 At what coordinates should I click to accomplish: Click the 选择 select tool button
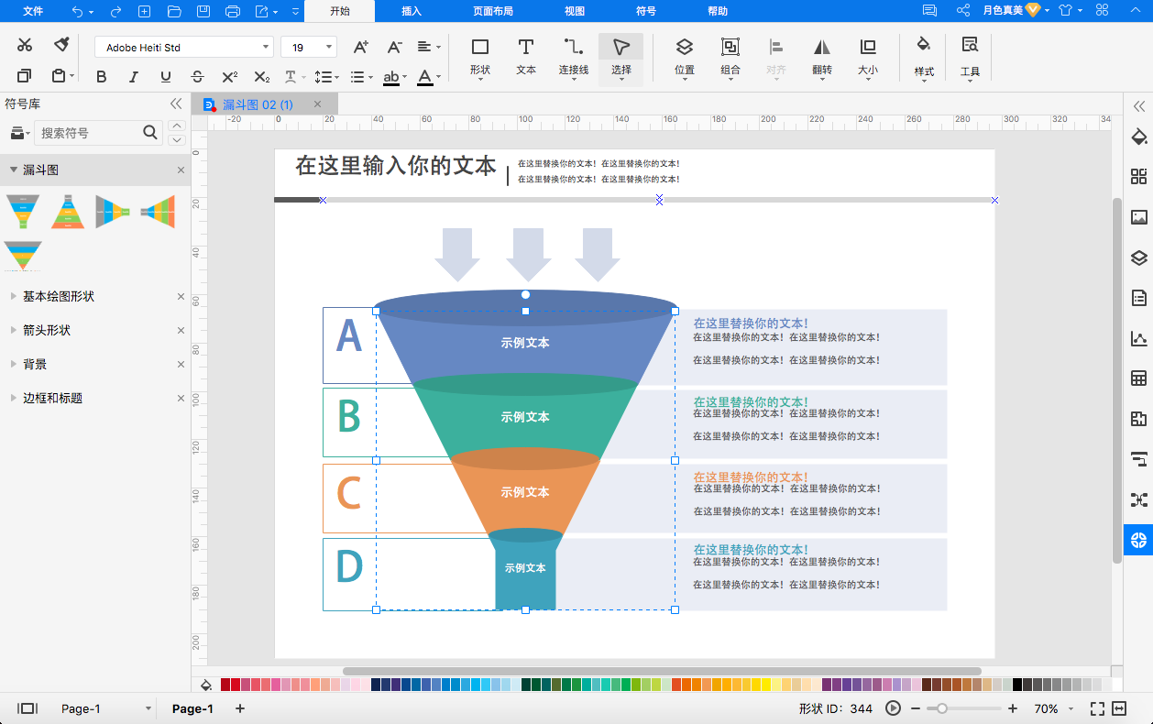click(x=621, y=59)
